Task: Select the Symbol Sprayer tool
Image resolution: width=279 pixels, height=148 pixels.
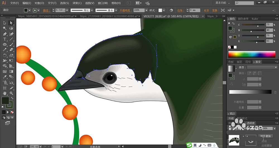Action: [x=5, y=82]
